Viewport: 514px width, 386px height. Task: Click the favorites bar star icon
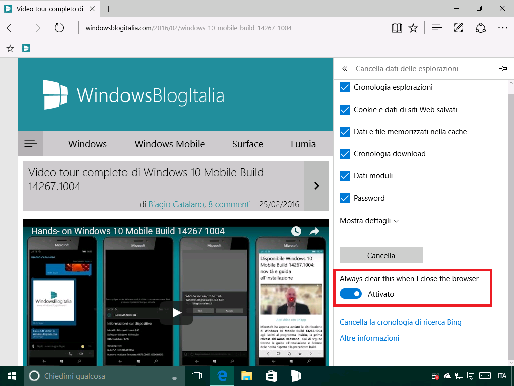pyautogui.click(x=10, y=49)
